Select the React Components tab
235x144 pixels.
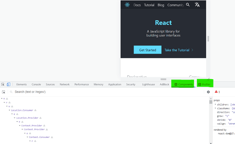[x=184, y=84]
